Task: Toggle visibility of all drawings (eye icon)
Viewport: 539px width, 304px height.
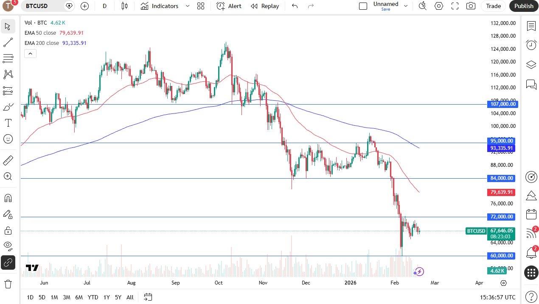Action: click(x=8, y=246)
